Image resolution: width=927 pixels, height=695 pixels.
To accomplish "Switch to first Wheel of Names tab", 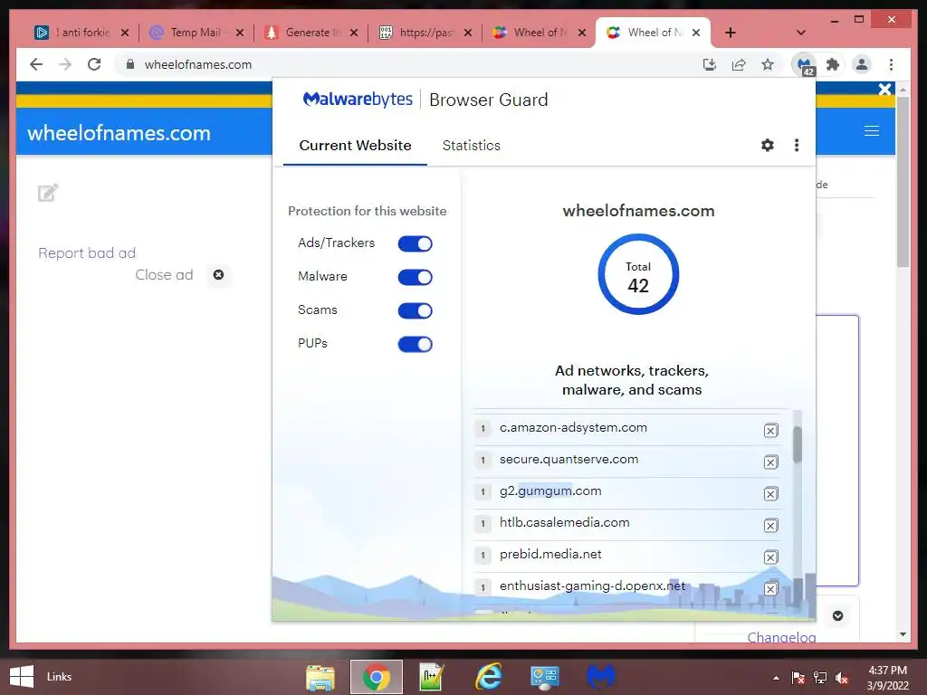I will point(538,33).
